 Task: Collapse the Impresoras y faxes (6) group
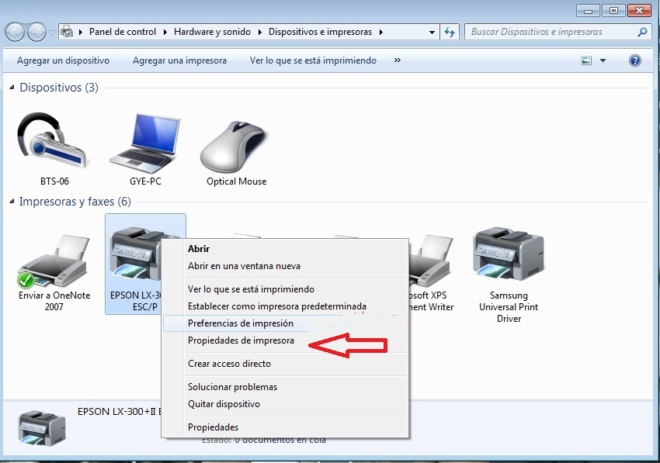click(12, 202)
